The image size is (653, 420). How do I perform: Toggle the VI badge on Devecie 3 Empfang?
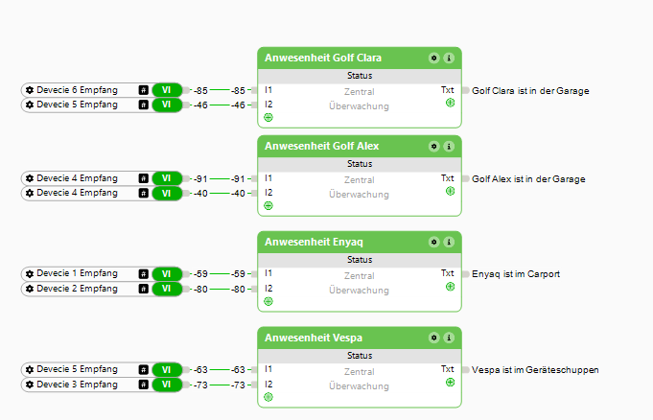pyautogui.click(x=166, y=385)
